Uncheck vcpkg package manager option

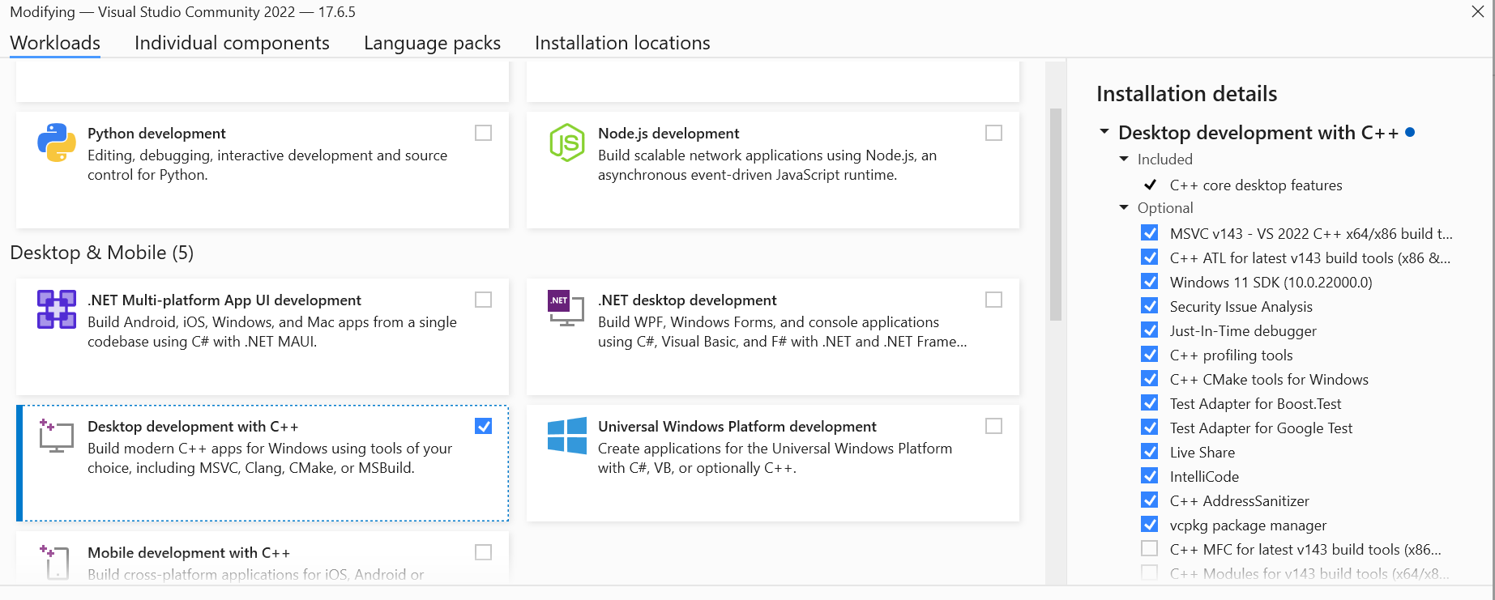click(1149, 525)
